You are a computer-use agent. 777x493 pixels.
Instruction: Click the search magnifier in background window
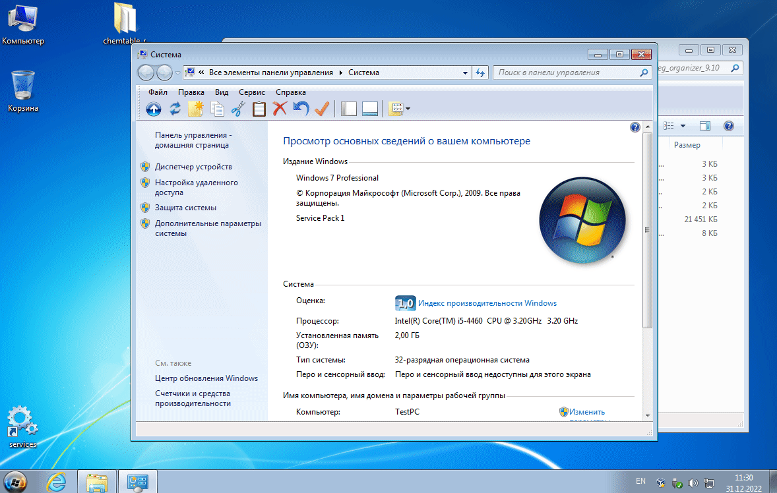[735, 69]
